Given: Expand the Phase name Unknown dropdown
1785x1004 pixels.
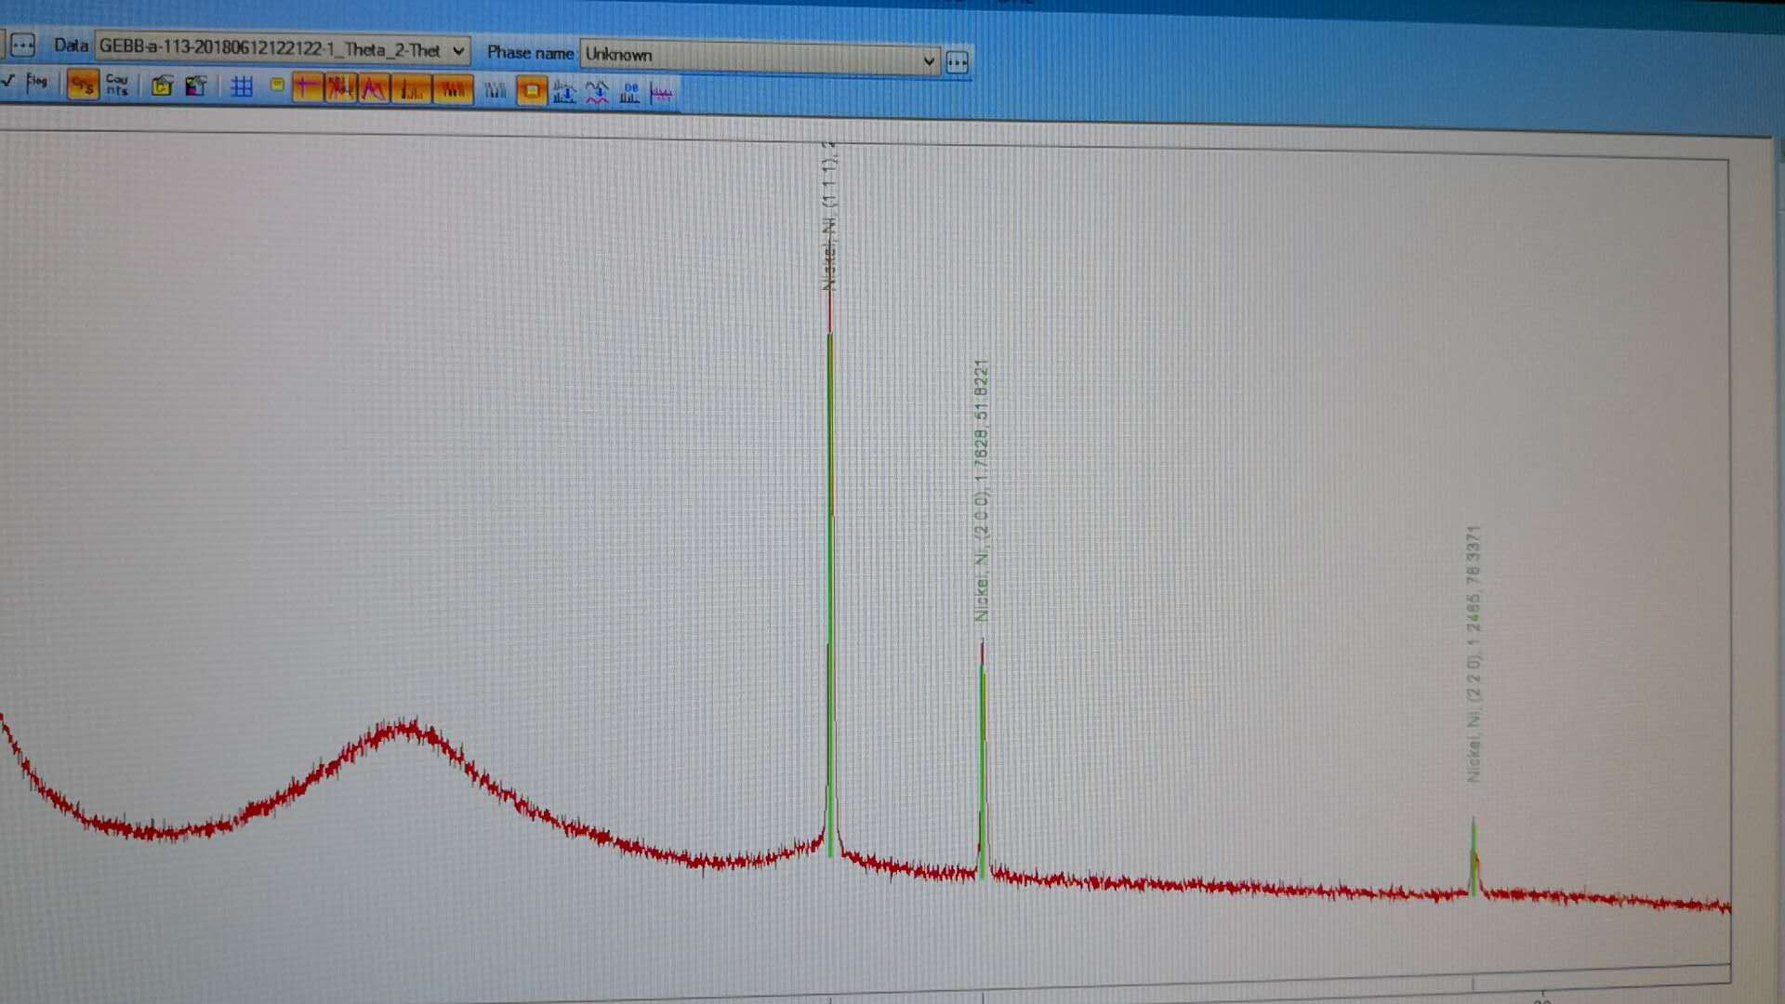Looking at the screenshot, I should (x=928, y=61).
